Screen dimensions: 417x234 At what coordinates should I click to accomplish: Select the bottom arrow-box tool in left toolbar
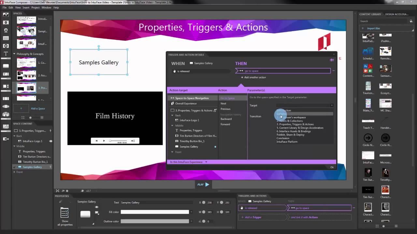6,139
